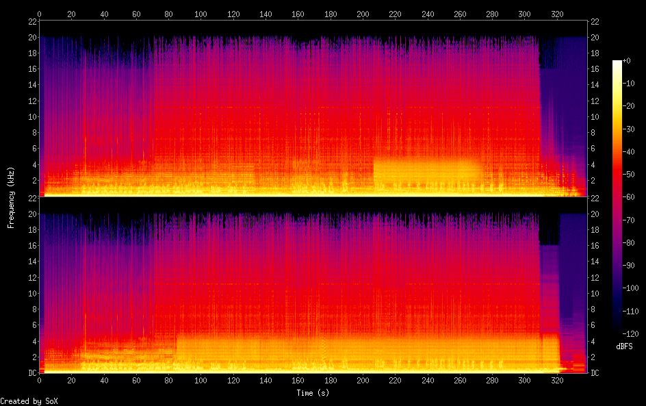This screenshot has width=646, height=406.
Task: Select the 100 s tick on the bottom time axis
Action: click(201, 381)
